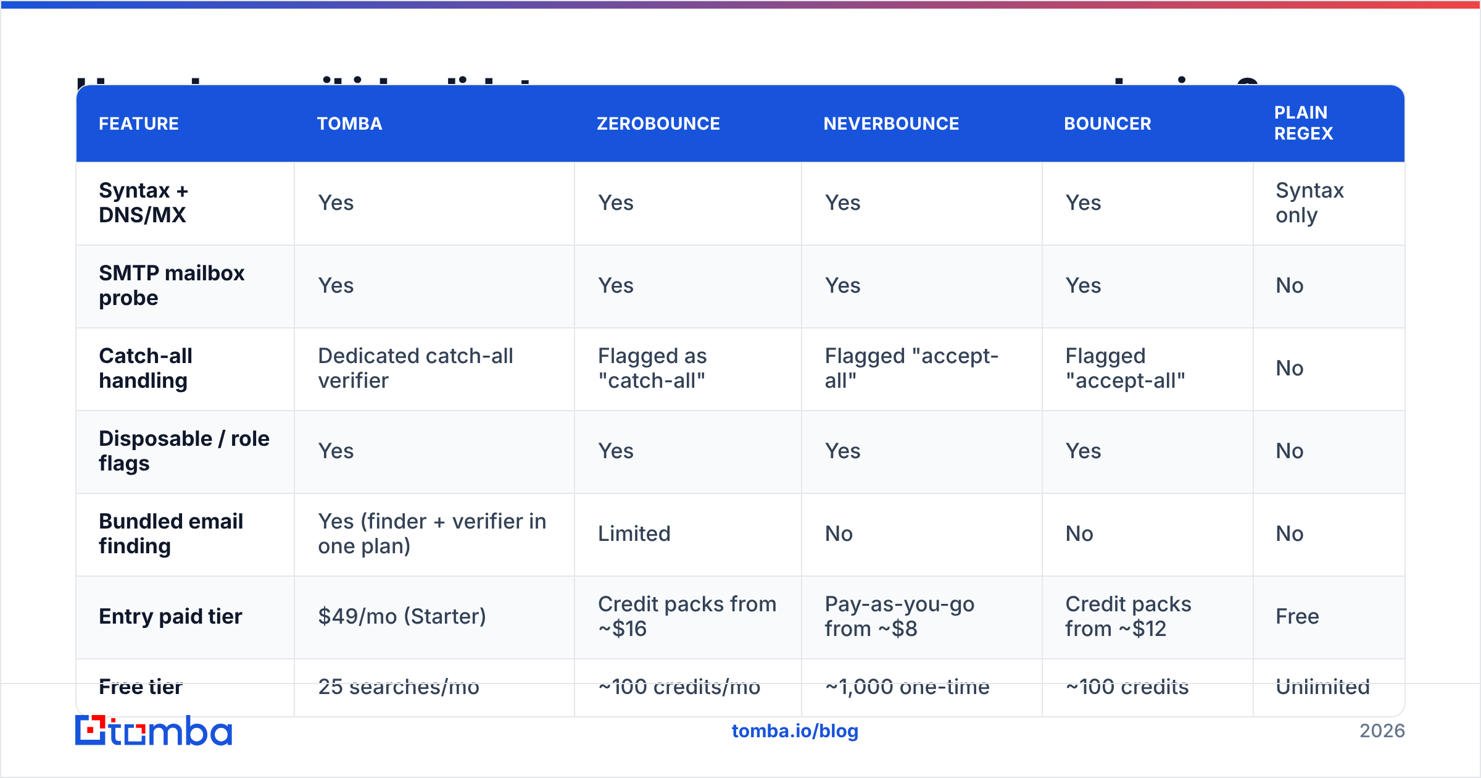
Task: Select the 'SMTP mailbox probe' row label
Action: point(172,285)
